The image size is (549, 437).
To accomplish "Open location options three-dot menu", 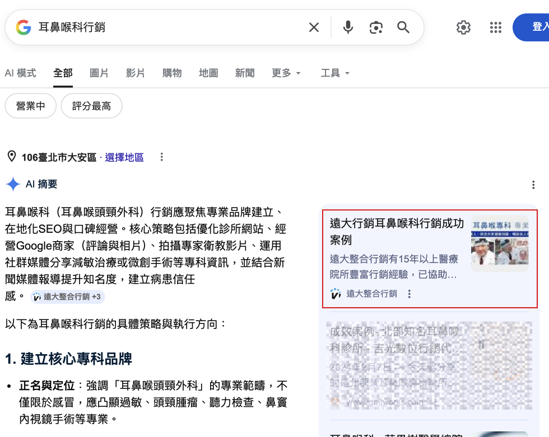I will click(162, 157).
